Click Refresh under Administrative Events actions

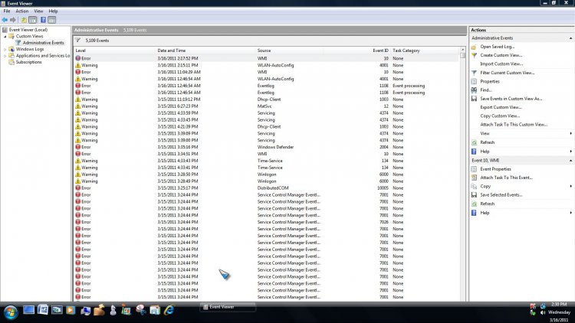[488, 142]
